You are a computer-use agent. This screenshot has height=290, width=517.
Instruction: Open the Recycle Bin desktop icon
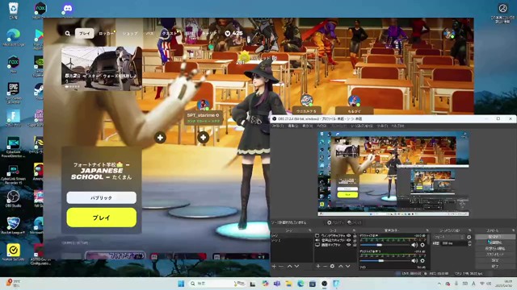(14, 9)
